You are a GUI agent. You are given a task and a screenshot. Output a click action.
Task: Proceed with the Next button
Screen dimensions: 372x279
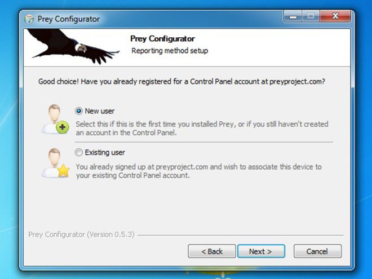[261, 251]
